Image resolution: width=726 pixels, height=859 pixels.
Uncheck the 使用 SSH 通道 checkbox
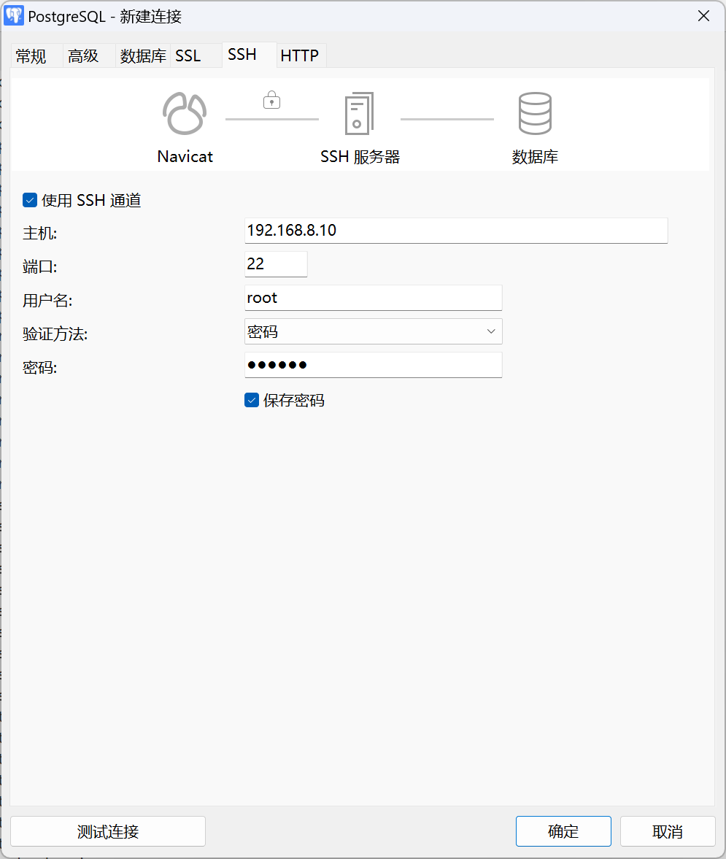pyautogui.click(x=30, y=200)
